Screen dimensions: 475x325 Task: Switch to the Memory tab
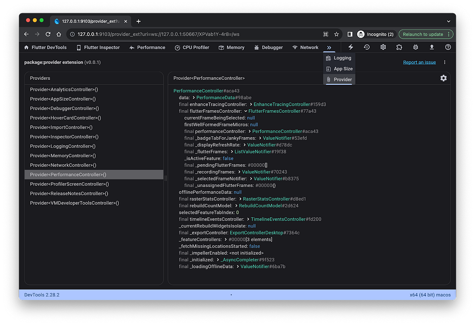231,47
